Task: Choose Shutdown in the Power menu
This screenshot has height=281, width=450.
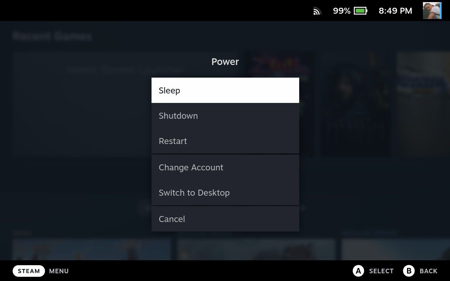Action: [x=225, y=116]
